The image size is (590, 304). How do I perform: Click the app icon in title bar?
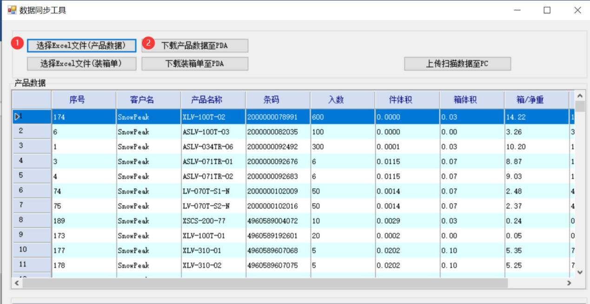pyautogui.click(x=12, y=10)
